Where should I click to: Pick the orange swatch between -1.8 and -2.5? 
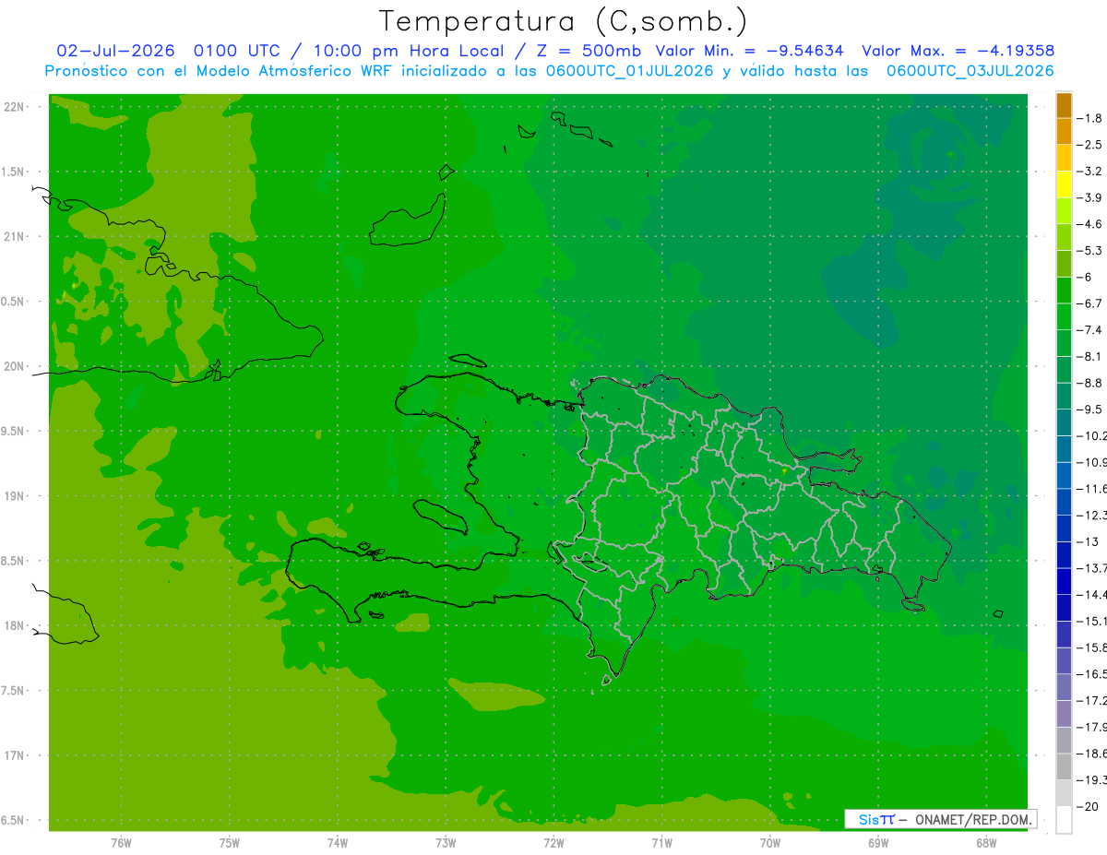coord(1064,131)
